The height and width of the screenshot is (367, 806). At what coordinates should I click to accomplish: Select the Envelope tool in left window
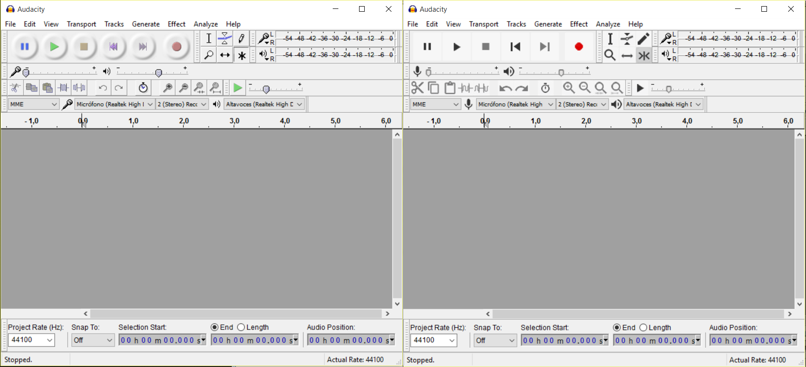(225, 38)
